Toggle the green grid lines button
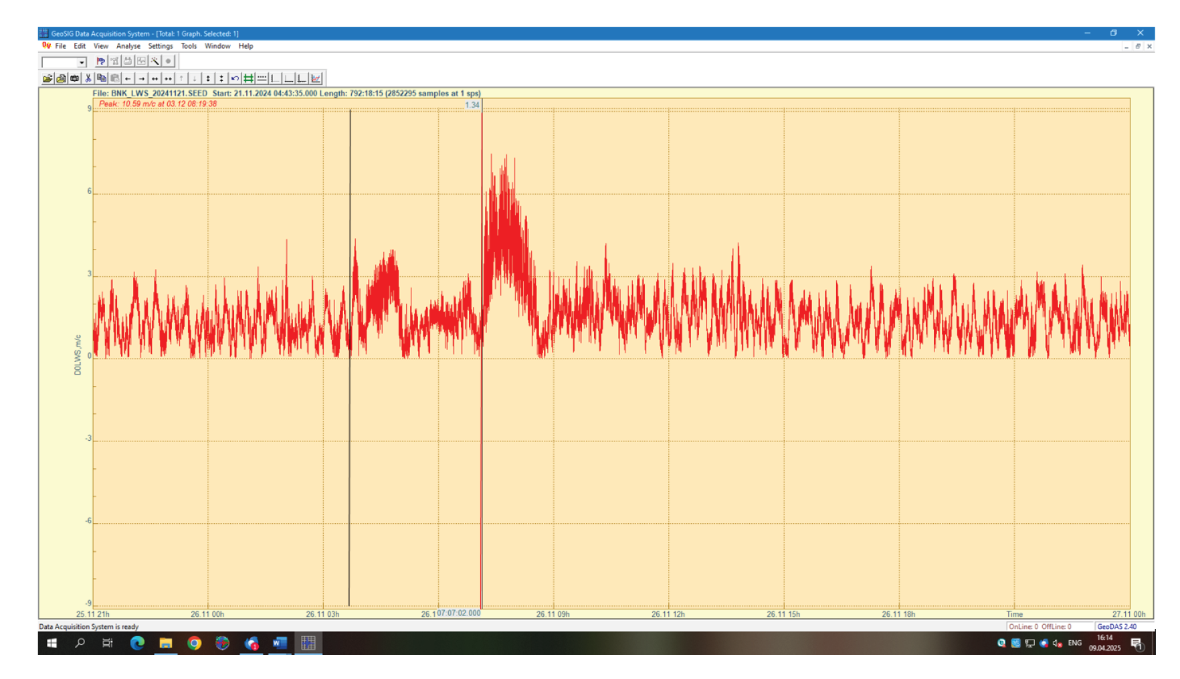The height and width of the screenshot is (679, 1180). 248,79
